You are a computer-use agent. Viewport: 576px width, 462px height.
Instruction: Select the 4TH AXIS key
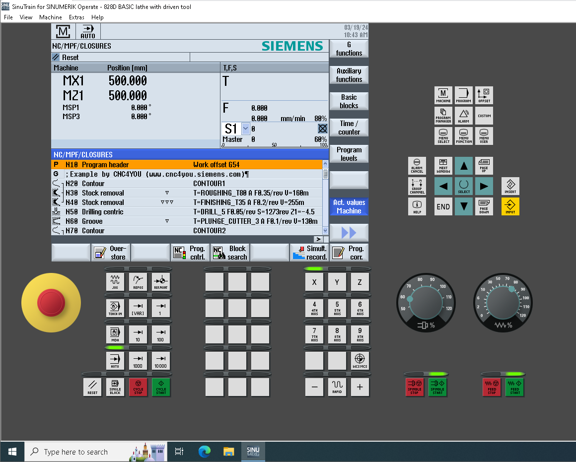314,308
